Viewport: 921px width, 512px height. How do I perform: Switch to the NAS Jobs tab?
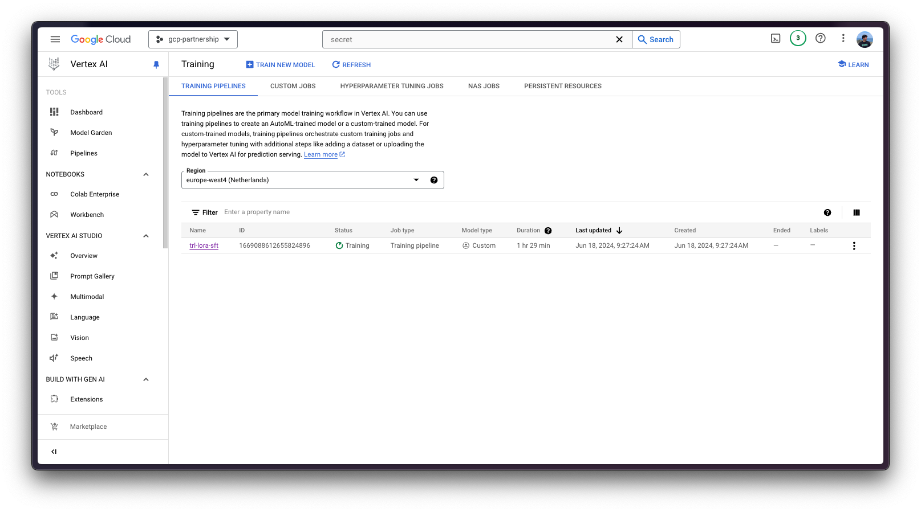pyautogui.click(x=484, y=86)
